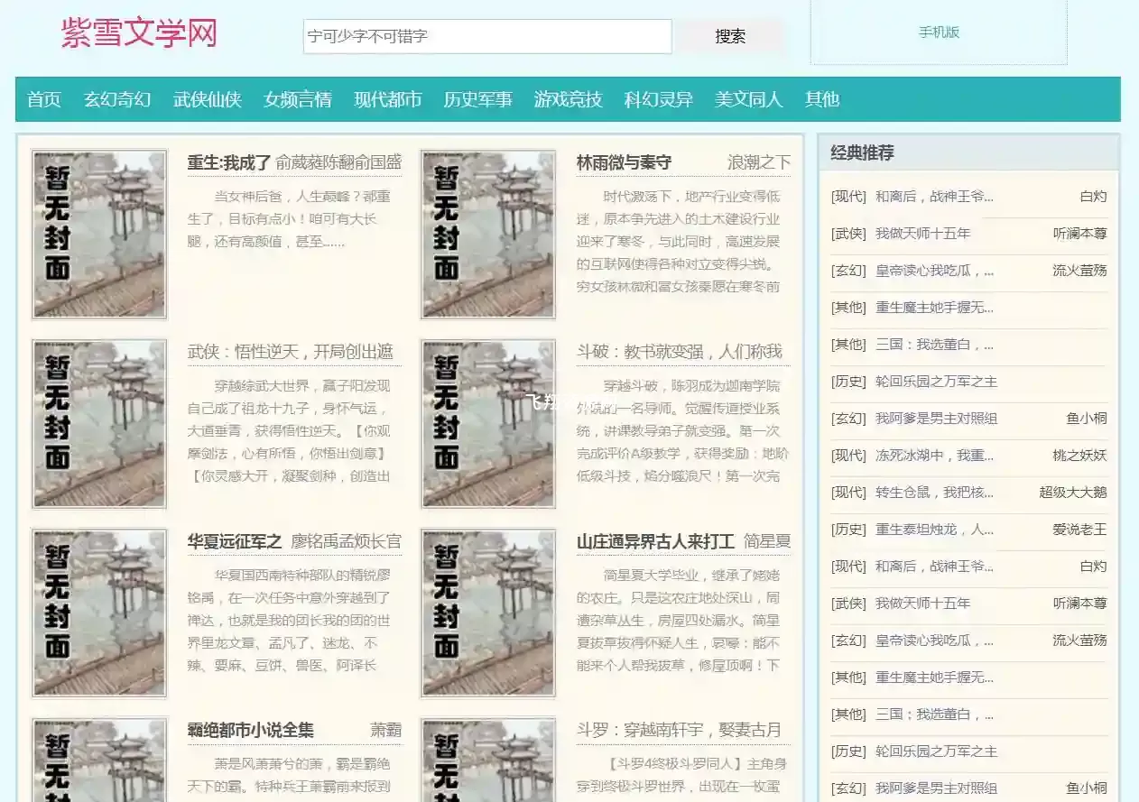
Task: Open first 和离后，战神王爷 recommendation
Action: pos(934,197)
